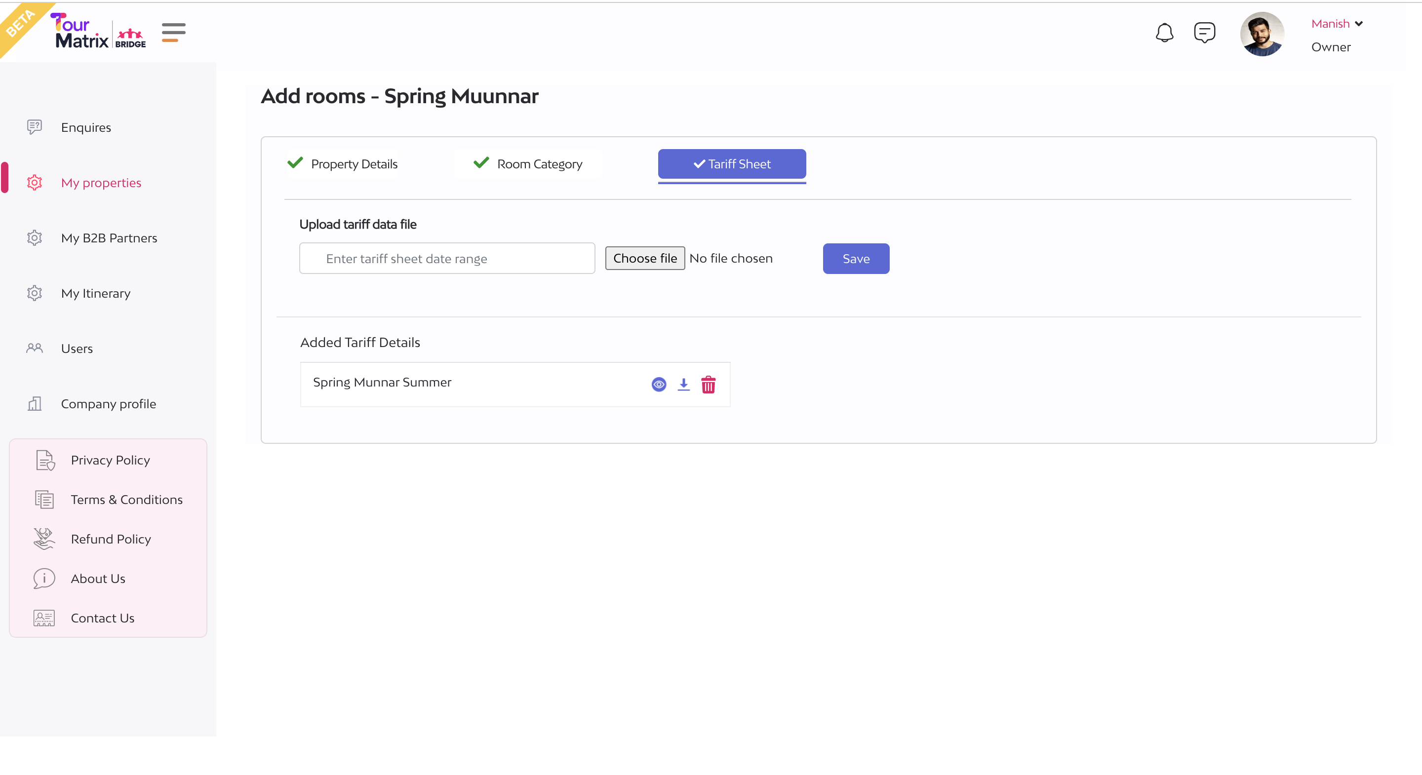Click the Users sidebar icon
The height and width of the screenshot is (775, 1422).
click(34, 349)
